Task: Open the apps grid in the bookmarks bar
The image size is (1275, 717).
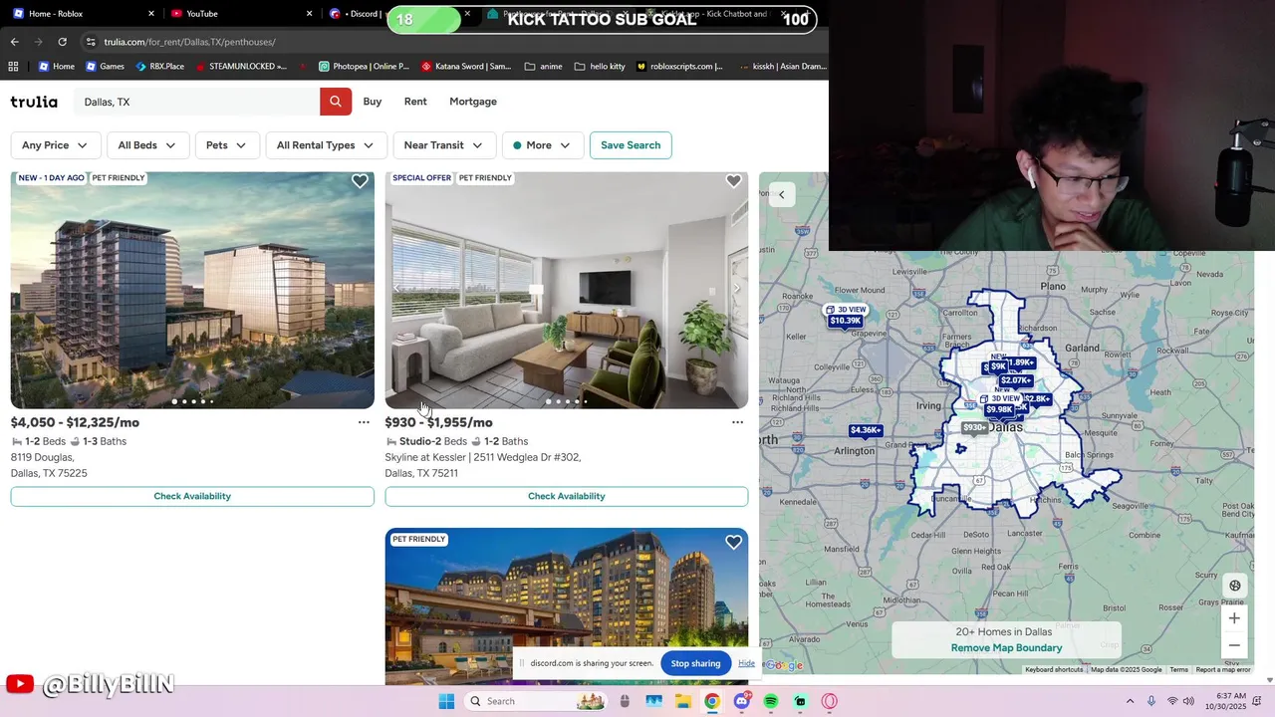Action: 13,67
